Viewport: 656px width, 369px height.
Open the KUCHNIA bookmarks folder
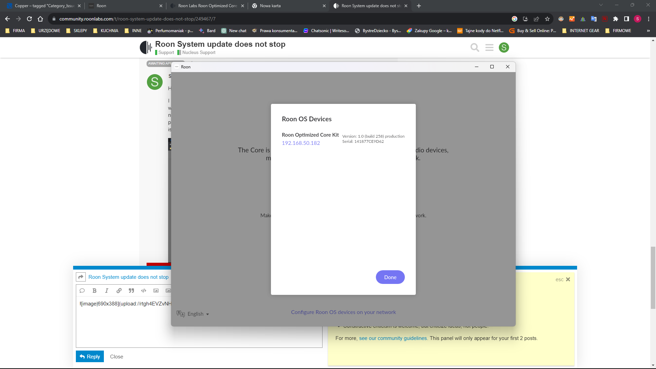pos(106,31)
